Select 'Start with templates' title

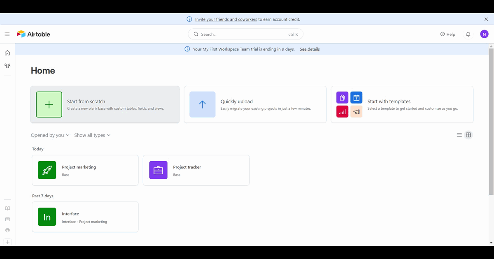click(x=389, y=102)
